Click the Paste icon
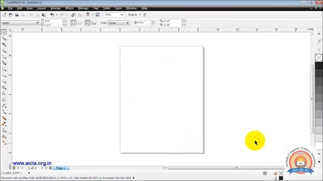 44,15
